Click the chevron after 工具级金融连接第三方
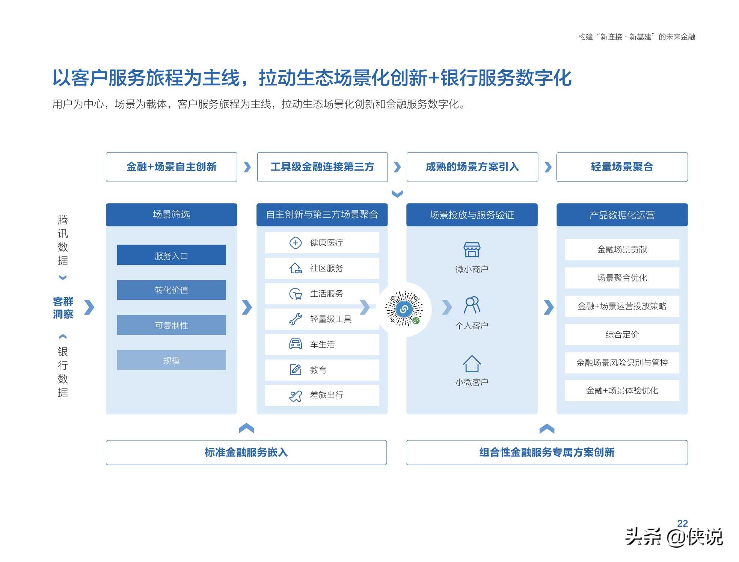 397,167
